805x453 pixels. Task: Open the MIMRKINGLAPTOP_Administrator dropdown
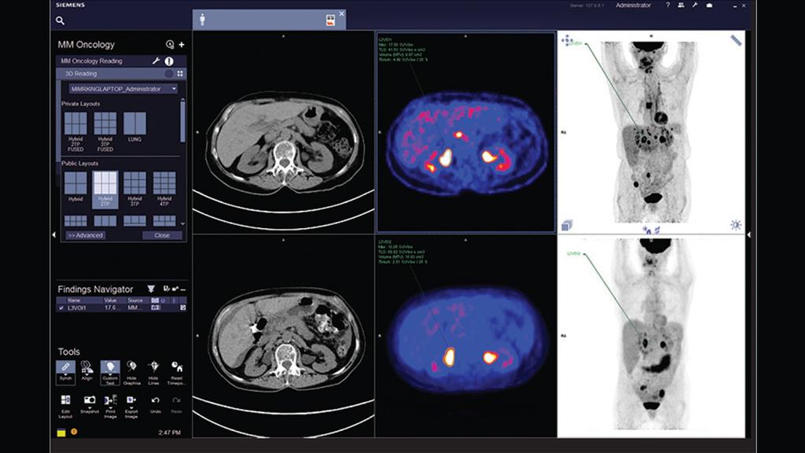tap(175, 89)
